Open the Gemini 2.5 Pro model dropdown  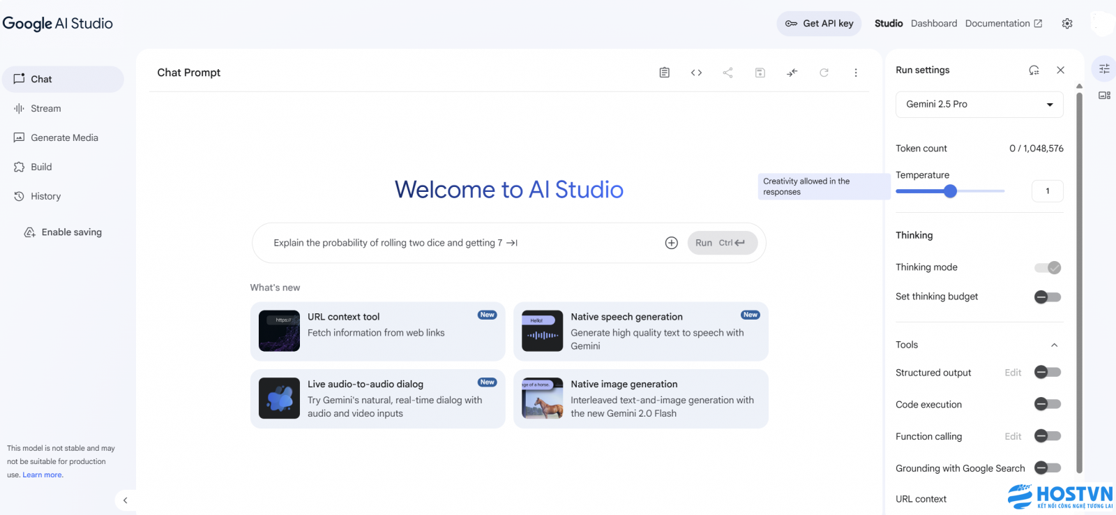click(979, 105)
